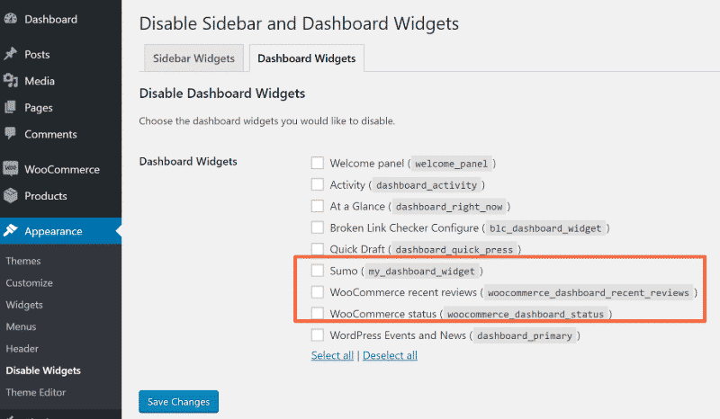Click the Media library icon
The width and height of the screenshot is (720, 419).
pos(11,81)
